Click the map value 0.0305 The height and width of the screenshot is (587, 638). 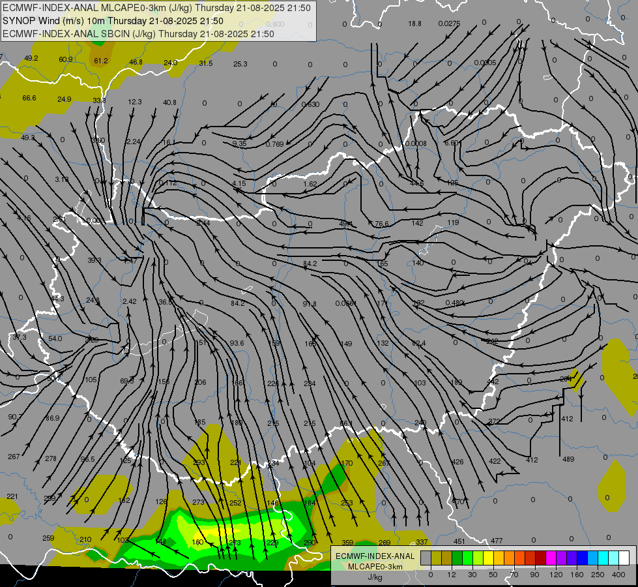click(x=485, y=63)
